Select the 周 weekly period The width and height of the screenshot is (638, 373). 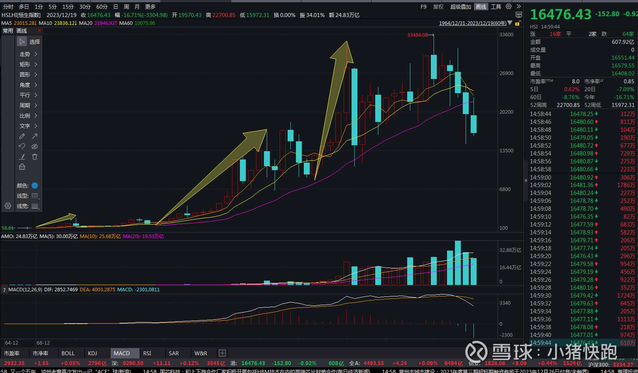point(126,7)
